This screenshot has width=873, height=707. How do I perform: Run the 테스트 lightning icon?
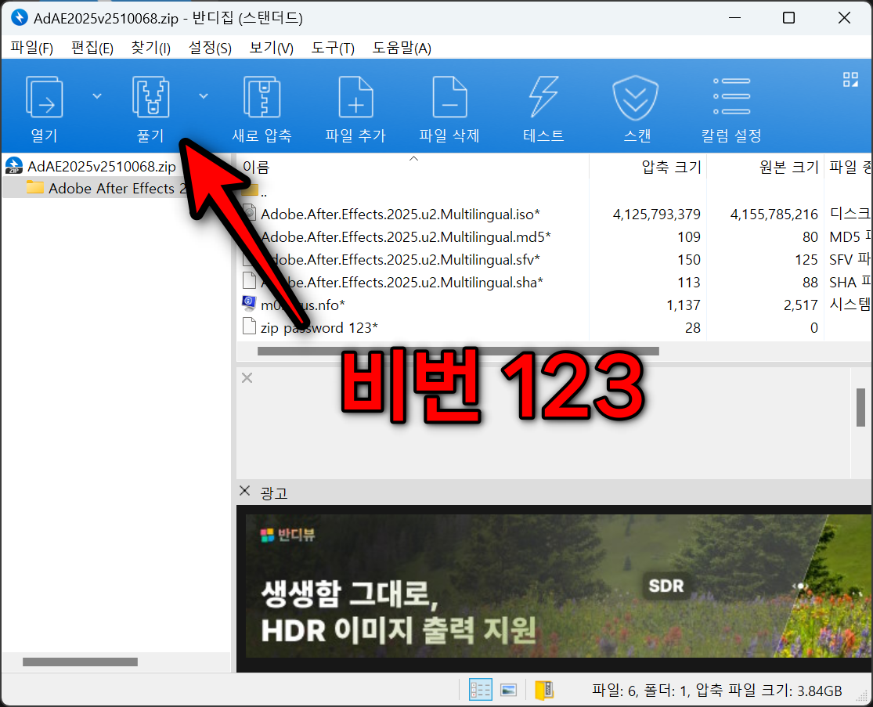[543, 97]
